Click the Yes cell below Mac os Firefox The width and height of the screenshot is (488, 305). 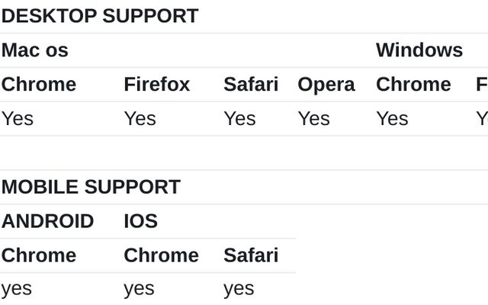coord(140,119)
